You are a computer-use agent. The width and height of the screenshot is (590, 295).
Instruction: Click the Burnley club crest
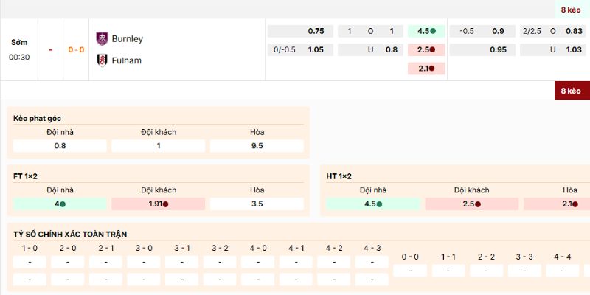(x=102, y=38)
